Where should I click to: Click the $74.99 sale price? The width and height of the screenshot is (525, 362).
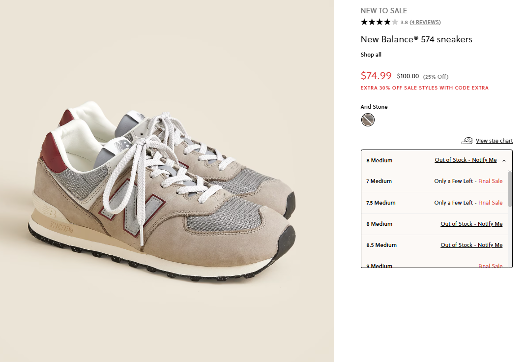pos(376,76)
